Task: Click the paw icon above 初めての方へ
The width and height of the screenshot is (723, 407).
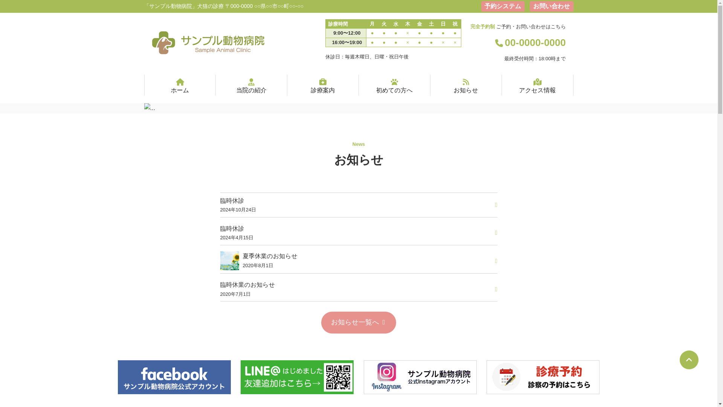Action: (394, 82)
